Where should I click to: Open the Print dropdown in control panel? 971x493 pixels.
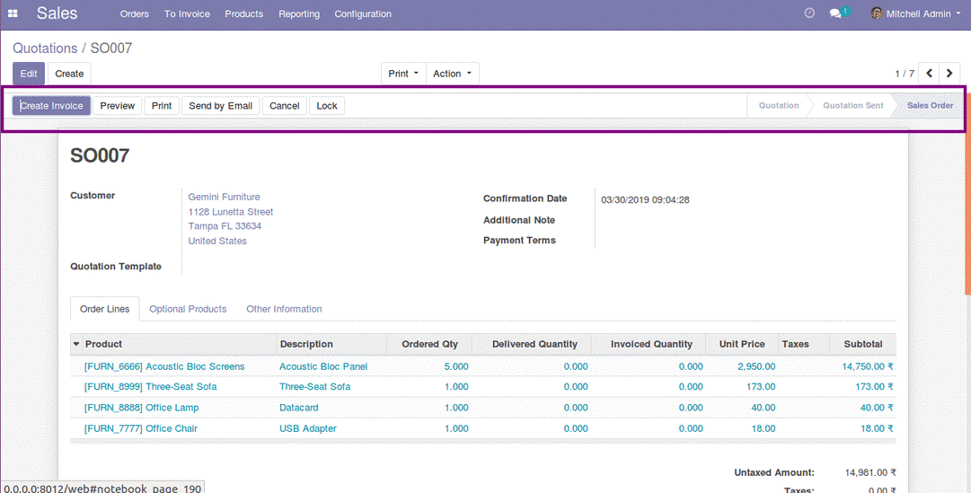coord(403,74)
